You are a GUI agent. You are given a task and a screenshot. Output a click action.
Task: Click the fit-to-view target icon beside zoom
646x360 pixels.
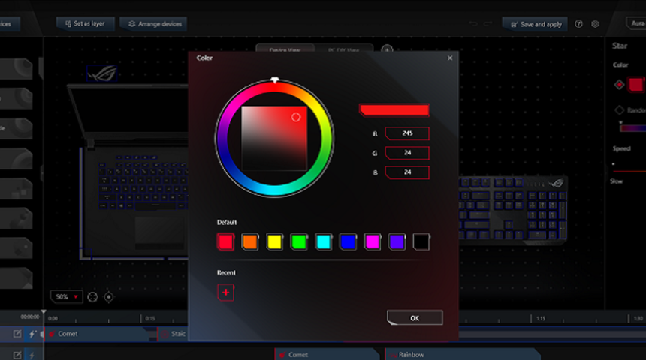(x=93, y=297)
